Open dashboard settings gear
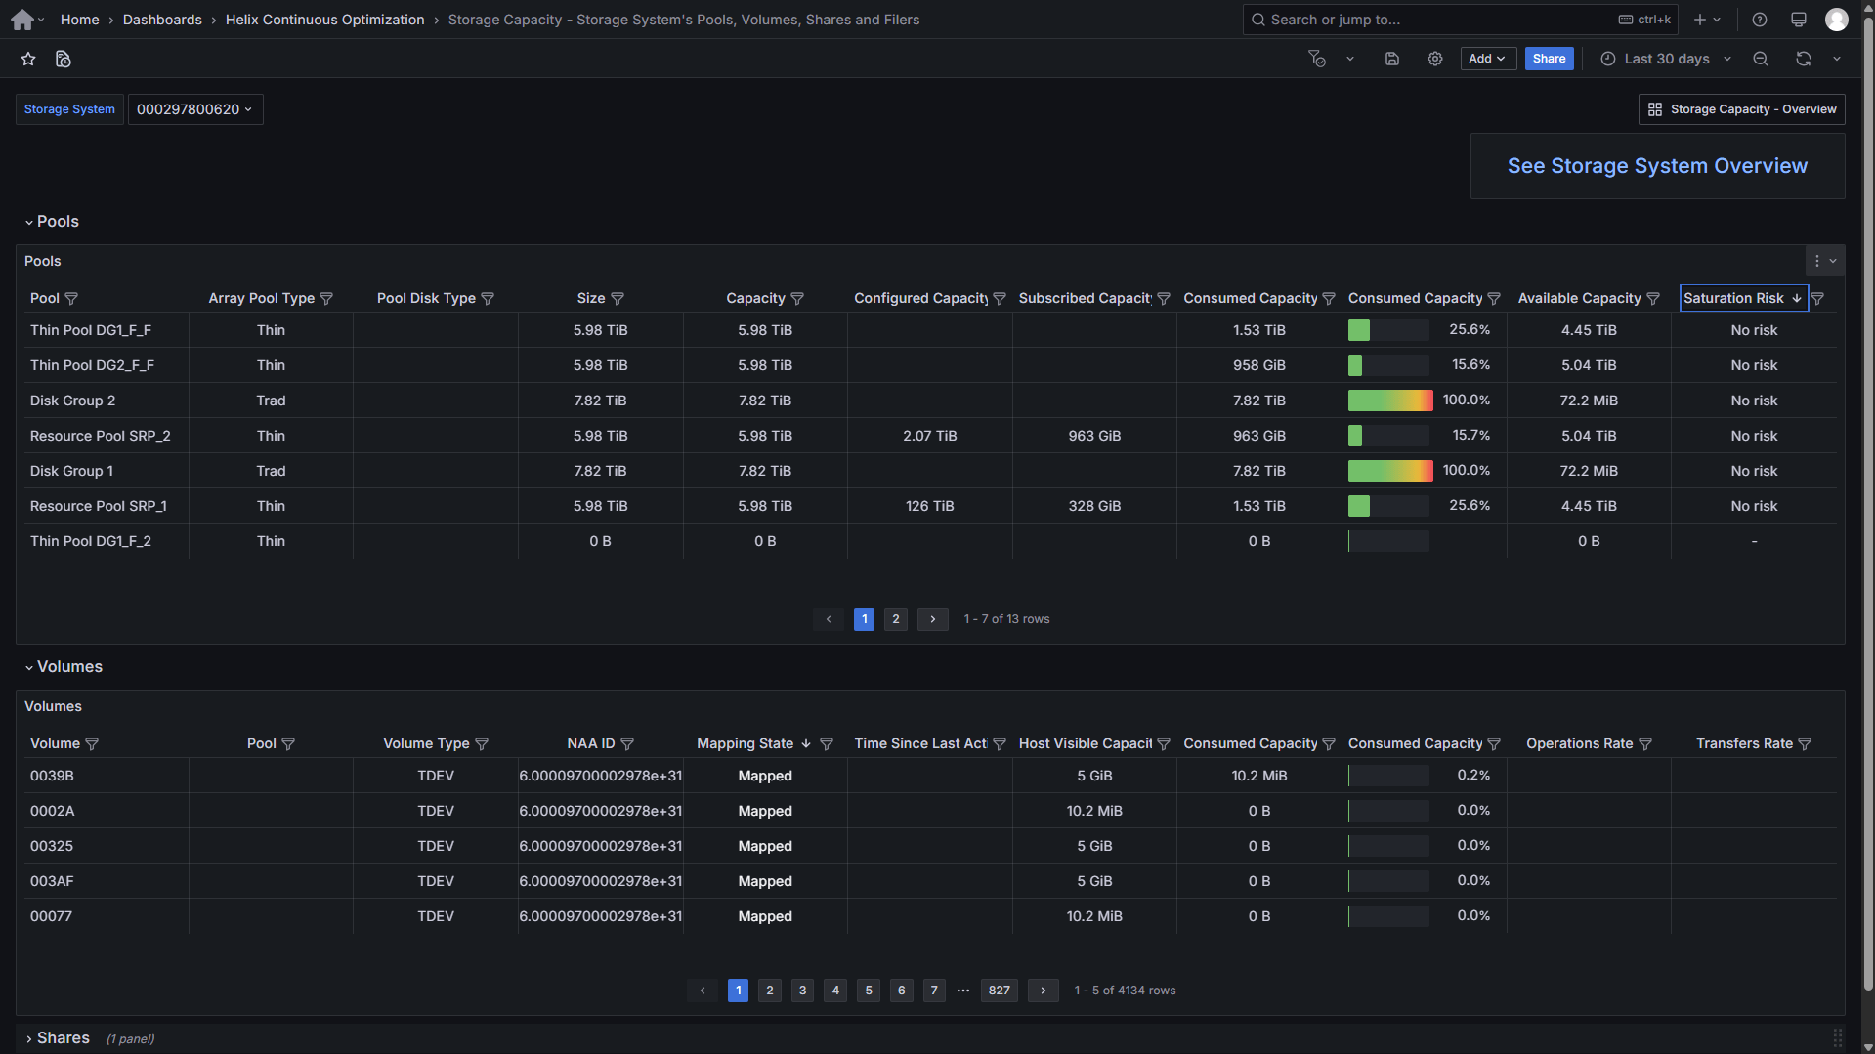 (1434, 59)
